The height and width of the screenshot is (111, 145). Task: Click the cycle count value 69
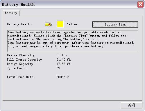[x=58, y=68]
